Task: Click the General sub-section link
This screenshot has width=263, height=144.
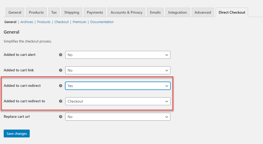Action: click(11, 22)
